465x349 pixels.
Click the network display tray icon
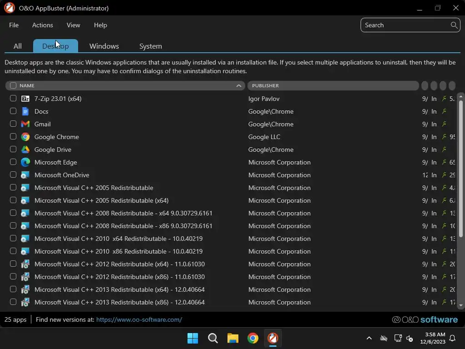(x=398, y=338)
